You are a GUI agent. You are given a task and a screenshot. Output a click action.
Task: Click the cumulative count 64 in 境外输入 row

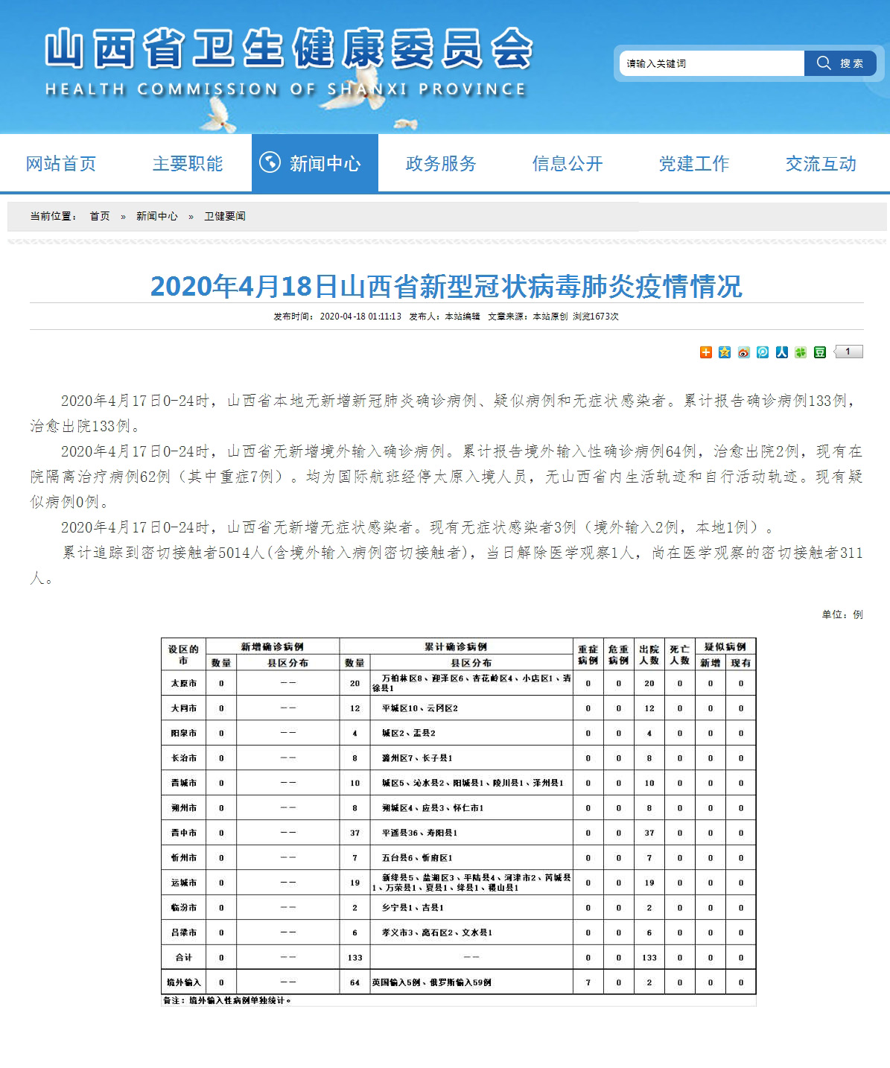[355, 982]
